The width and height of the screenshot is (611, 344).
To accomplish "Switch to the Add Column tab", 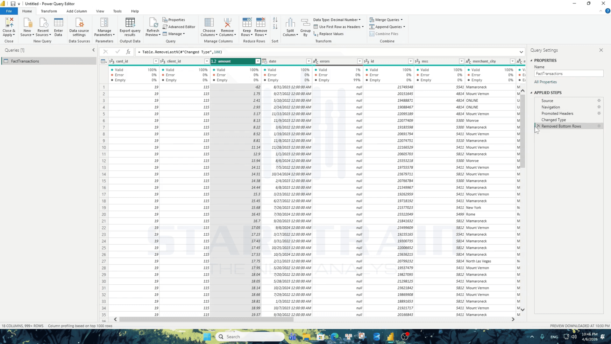I will point(76,11).
